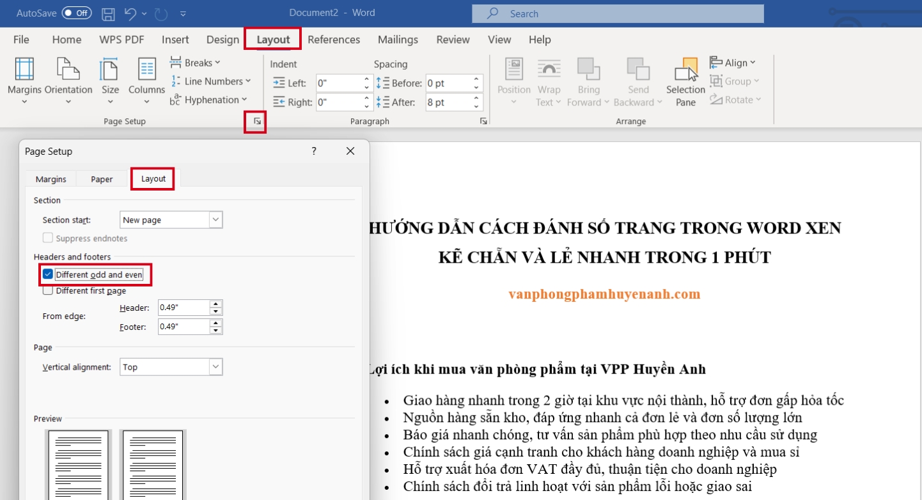Click the Group menu
922x500 pixels.
(735, 81)
